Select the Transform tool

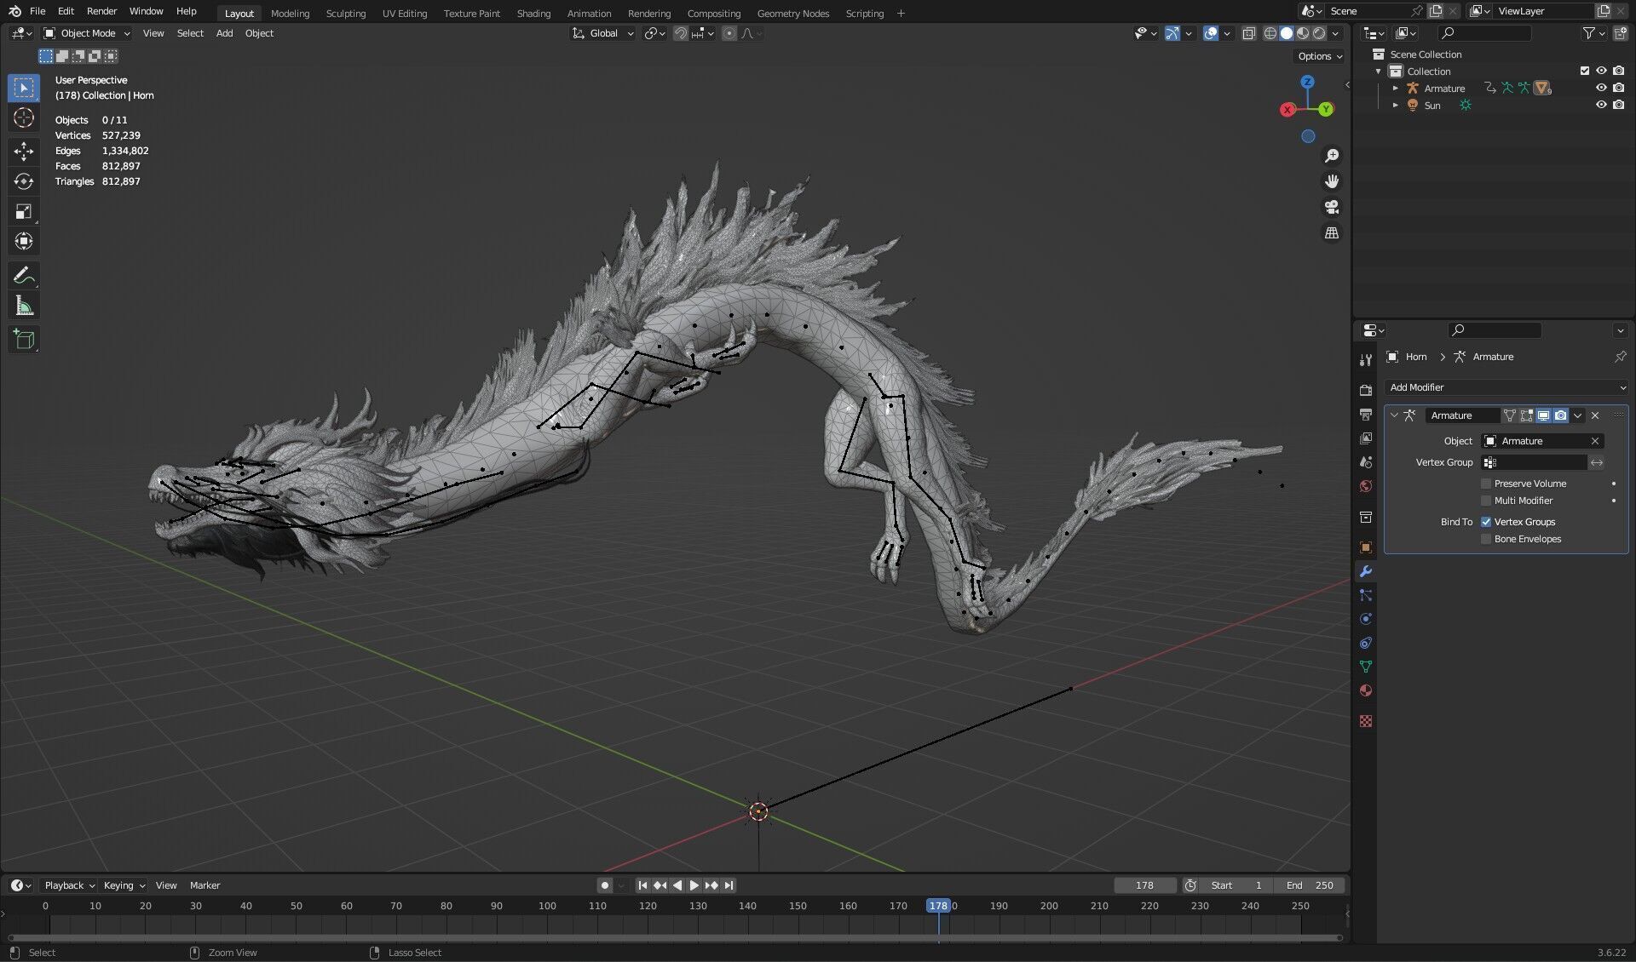click(x=24, y=241)
